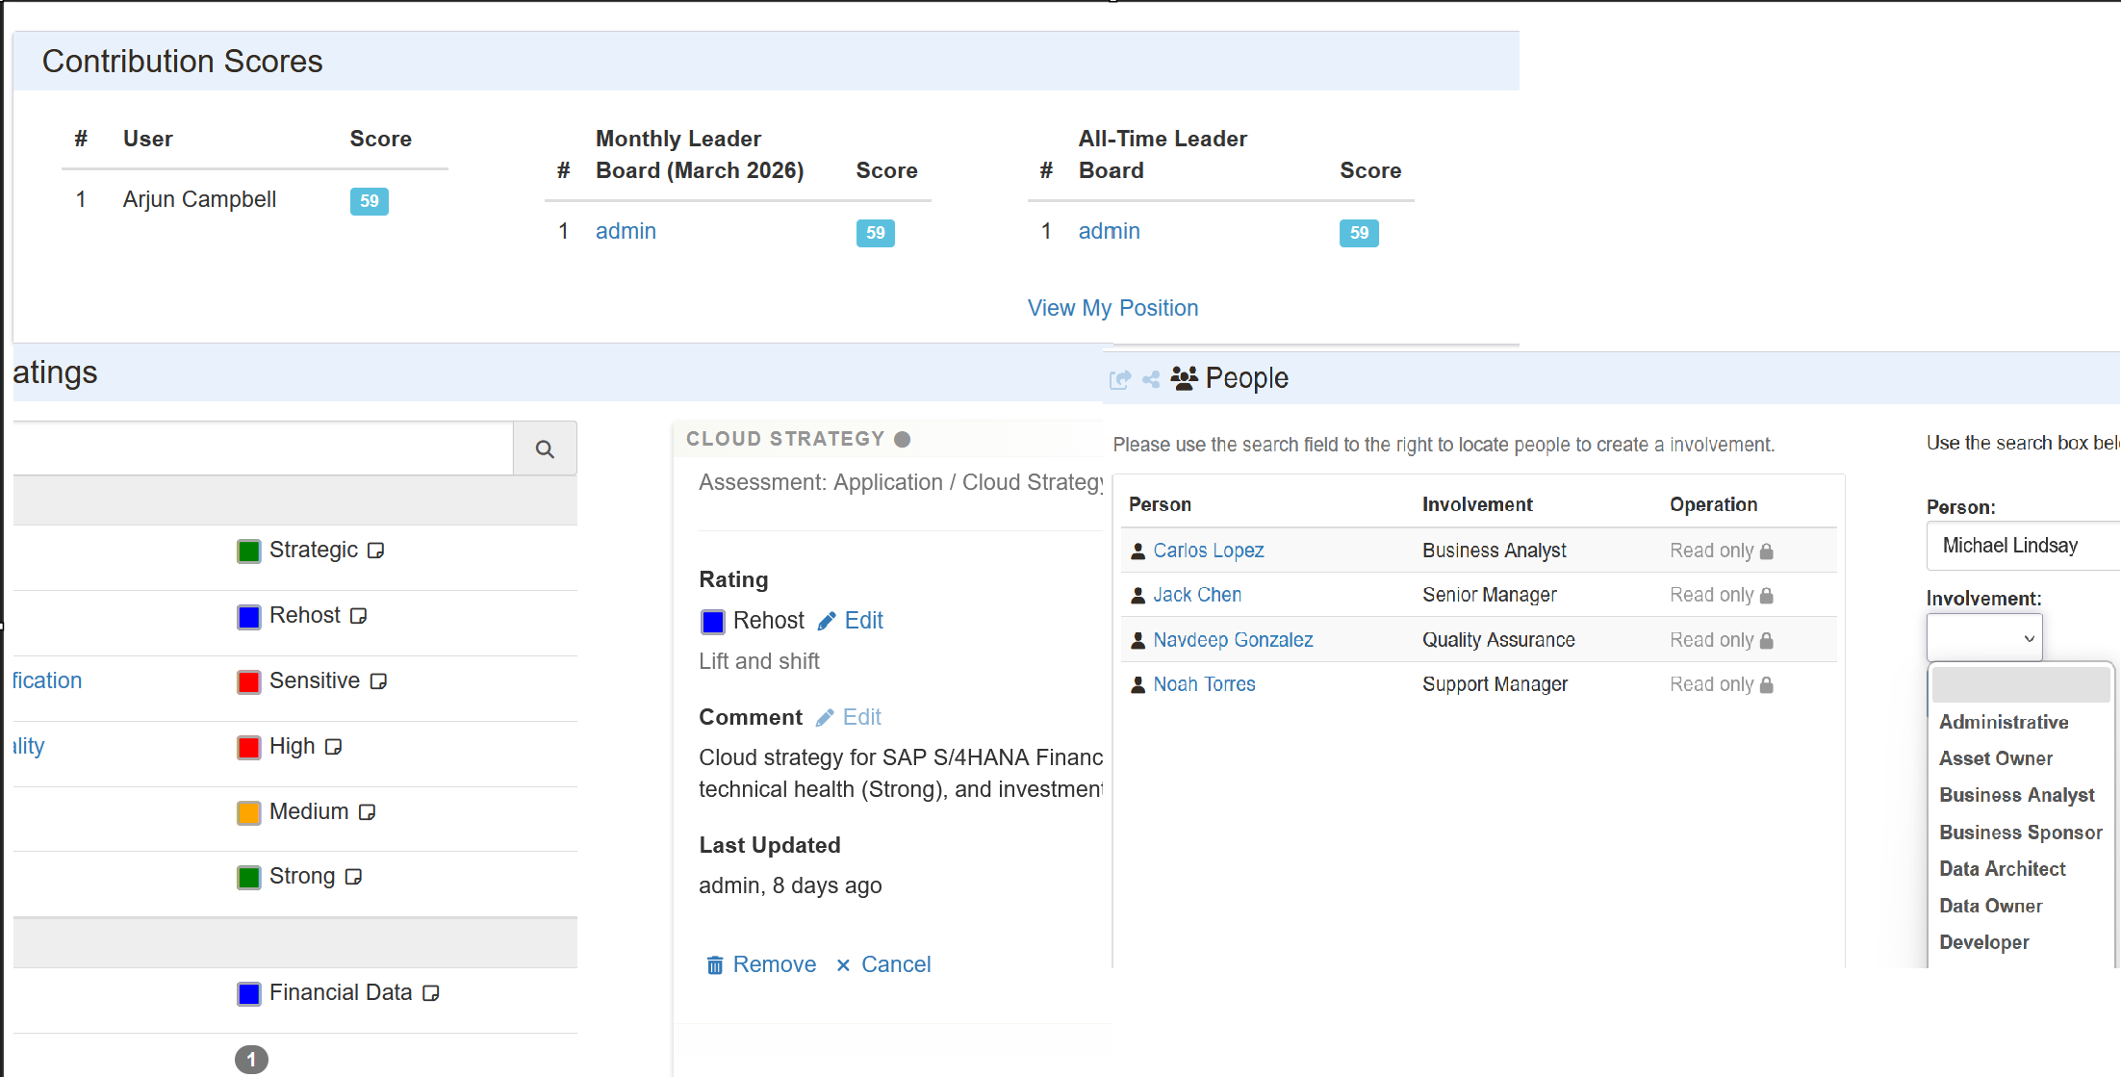Pick Administrative from the involvement list

[x=2004, y=722]
